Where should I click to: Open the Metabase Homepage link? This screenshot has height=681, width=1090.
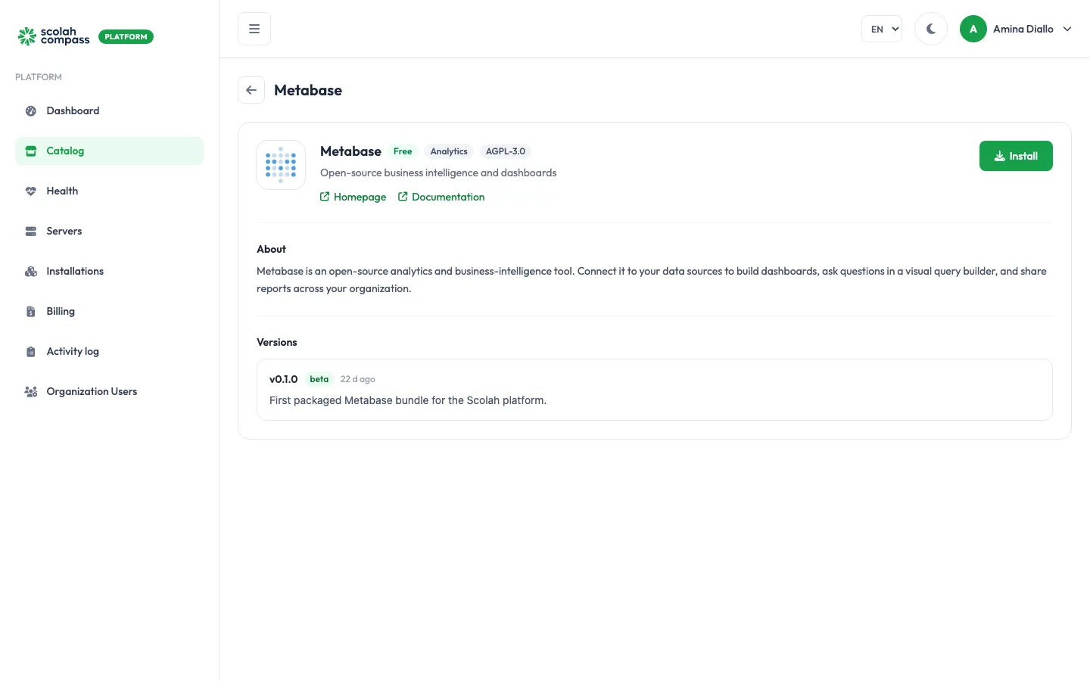click(353, 197)
